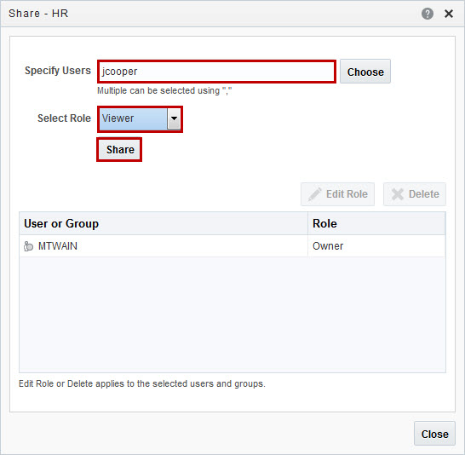Click the Owner role cell
This screenshot has width=465, height=455.
(376, 246)
